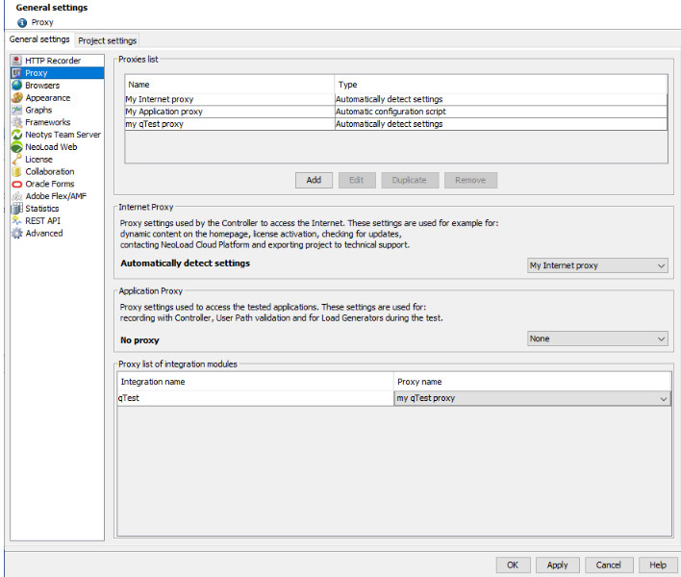This screenshot has height=577, width=681.
Task: Select My Application proxy row
Action: click(x=231, y=112)
